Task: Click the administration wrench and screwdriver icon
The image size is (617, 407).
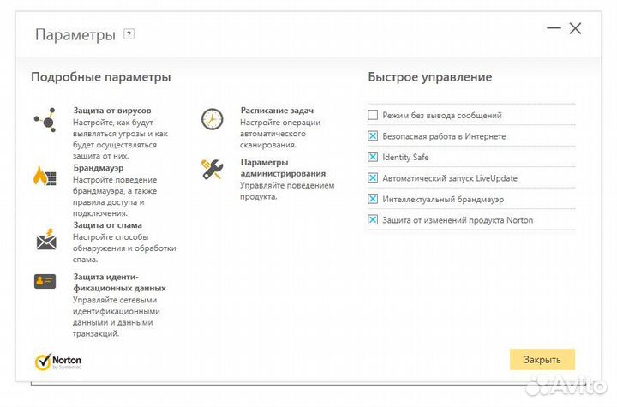Action: [x=212, y=169]
